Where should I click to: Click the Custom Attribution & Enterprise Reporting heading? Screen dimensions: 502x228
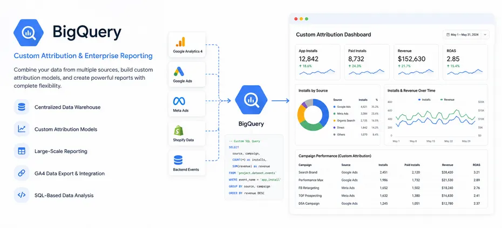(83, 56)
